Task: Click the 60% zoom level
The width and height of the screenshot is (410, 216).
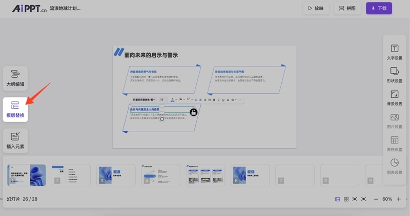Action: pyautogui.click(x=387, y=199)
